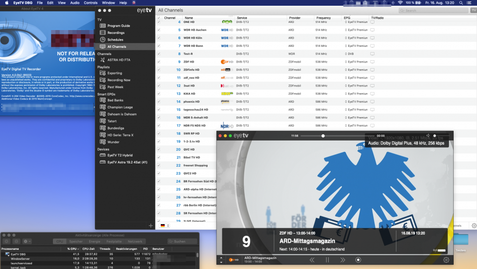Screen dimensions: 477x269
Task: Toggle the KiKA HD channel checkbox
Action: click(x=158, y=94)
